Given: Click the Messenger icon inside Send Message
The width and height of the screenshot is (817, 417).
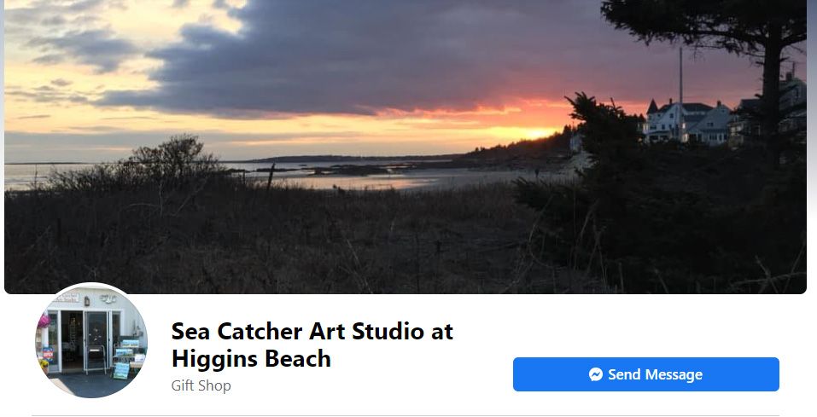Looking at the screenshot, I should pyautogui.click(x=596, y=374).
